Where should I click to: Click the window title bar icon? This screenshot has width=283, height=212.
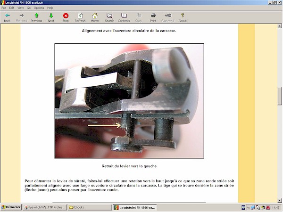2,2
